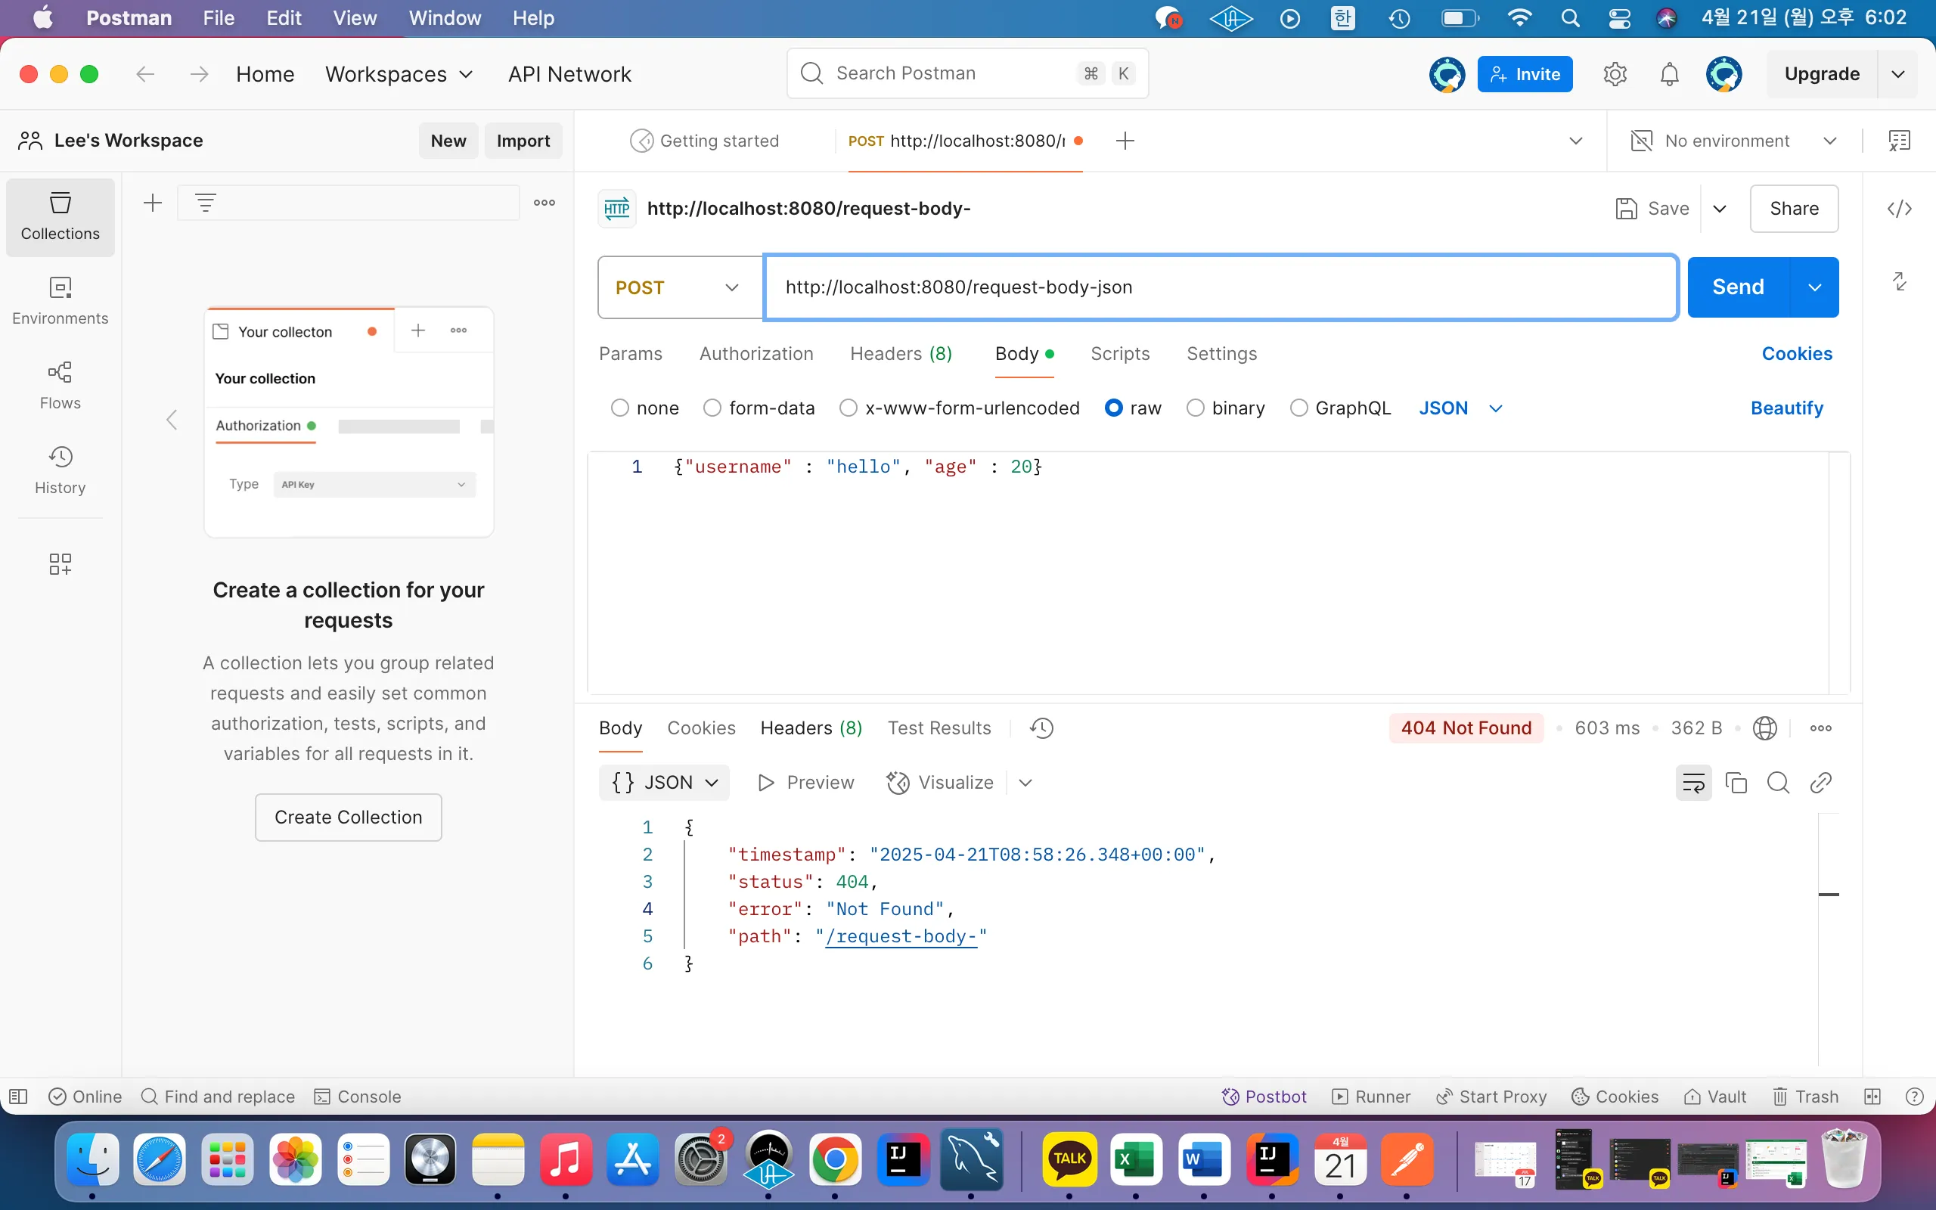Open the Scripts tab
Viewport: 1936px width, 1210px height.
click(1119, 354)
